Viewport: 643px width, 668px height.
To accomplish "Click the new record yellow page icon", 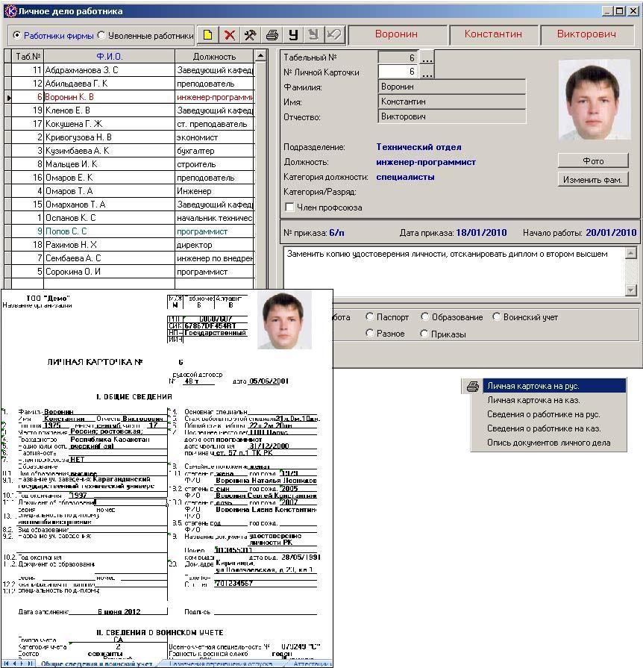I will pyautogui.click(x=208, y=35).
